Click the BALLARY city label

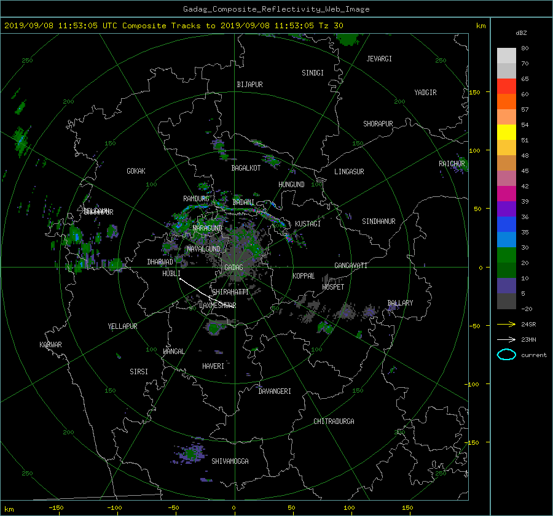pyautogui.click(x=400, y=303)
